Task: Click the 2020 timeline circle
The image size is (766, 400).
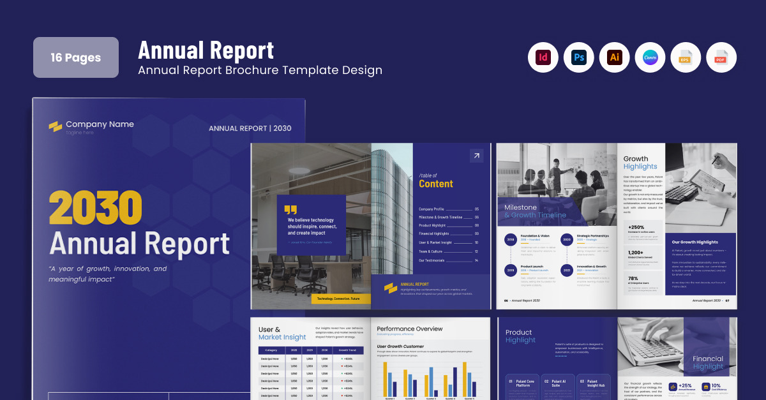Action: 567,240
